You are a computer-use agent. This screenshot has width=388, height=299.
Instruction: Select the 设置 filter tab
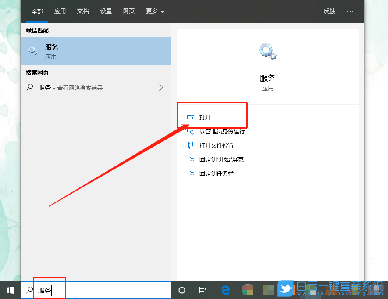106,11
